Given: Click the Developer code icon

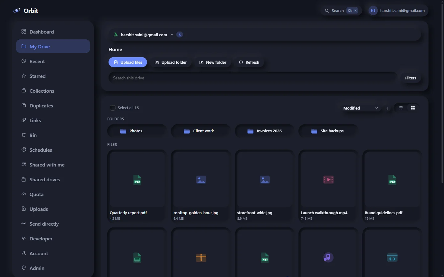Looking at the screenshot, I should [24, 238].
